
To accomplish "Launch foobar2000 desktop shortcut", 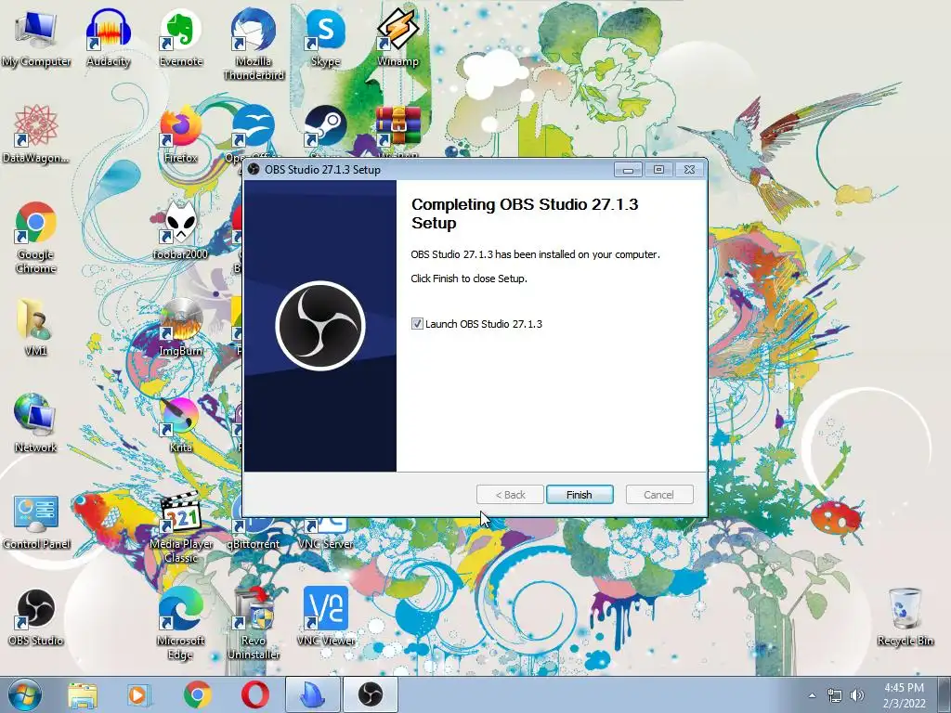I will (180, 230).
